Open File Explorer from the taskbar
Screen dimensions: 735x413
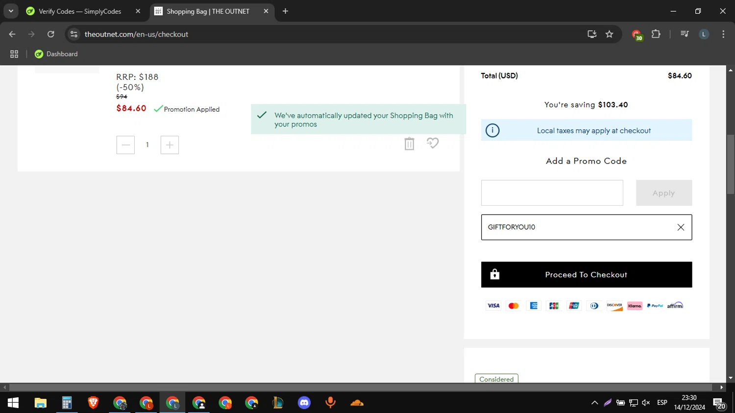pos(40,403)
